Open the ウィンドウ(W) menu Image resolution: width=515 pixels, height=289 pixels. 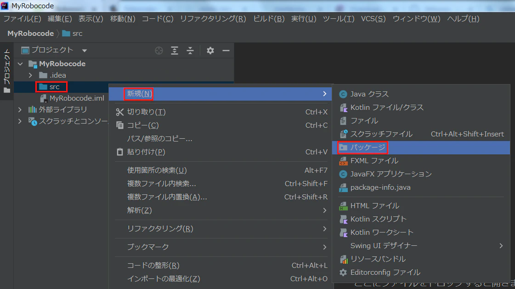[417, 19]
